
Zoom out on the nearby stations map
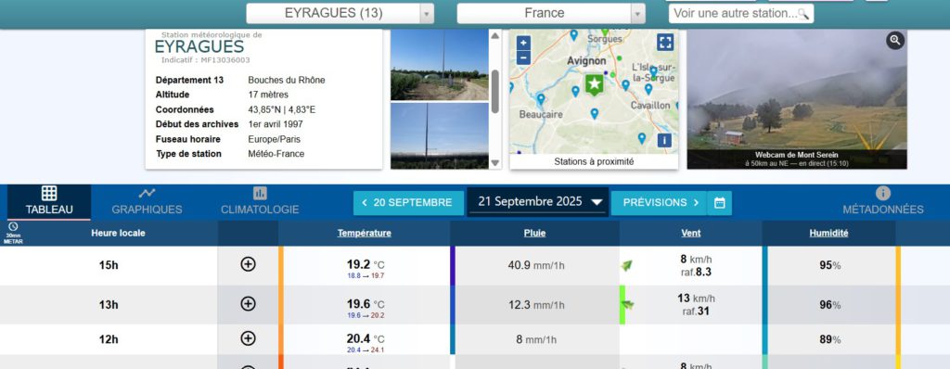tap(523, 58)
